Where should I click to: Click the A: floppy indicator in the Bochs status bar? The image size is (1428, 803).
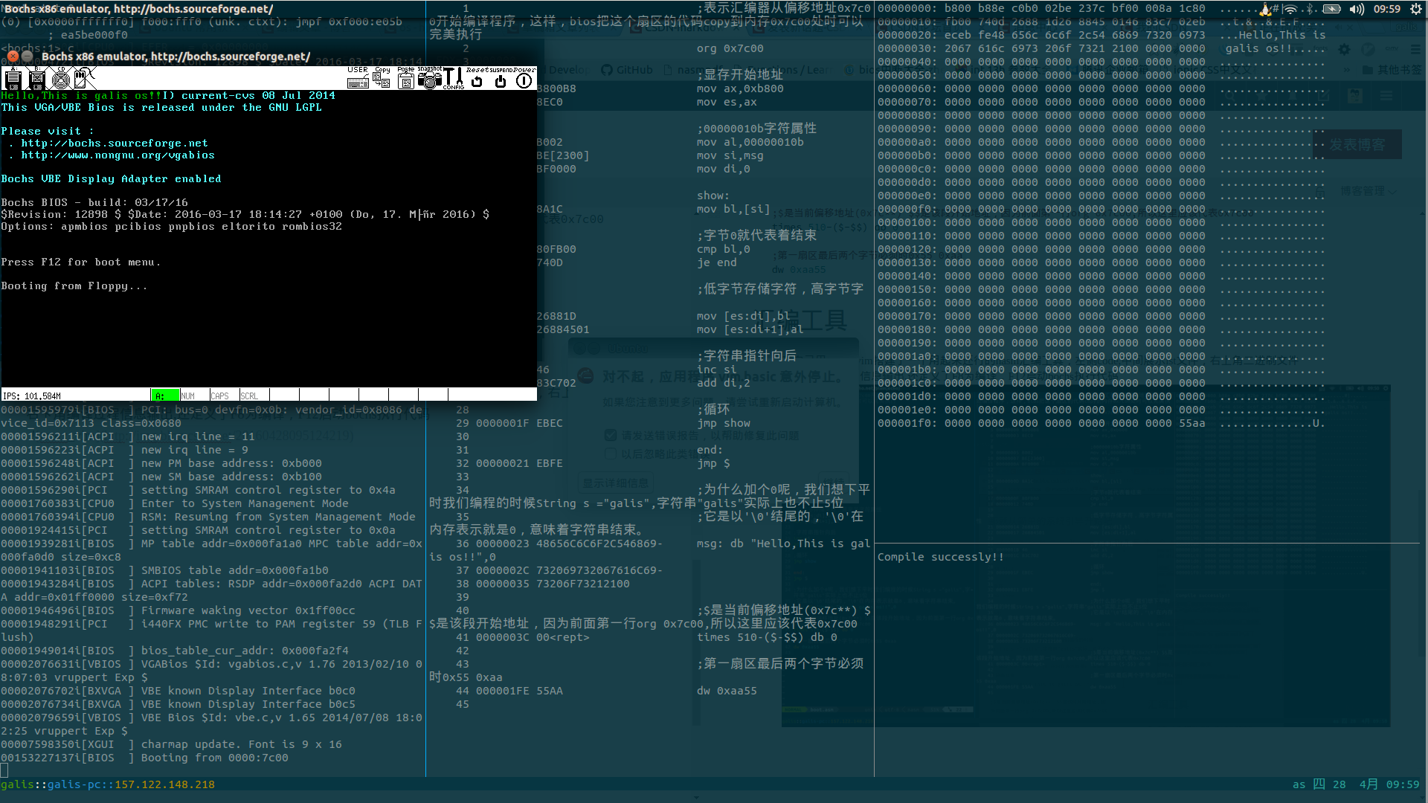coord(165,396)
